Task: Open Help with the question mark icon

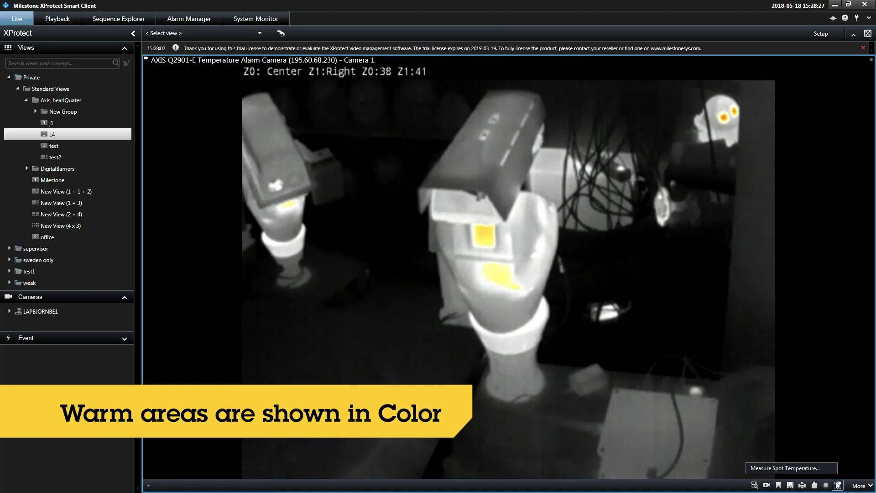Action: click(x=845, y=18)
